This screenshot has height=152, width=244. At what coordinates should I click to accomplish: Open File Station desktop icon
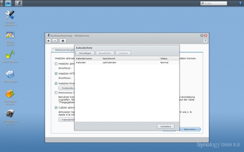10,74
